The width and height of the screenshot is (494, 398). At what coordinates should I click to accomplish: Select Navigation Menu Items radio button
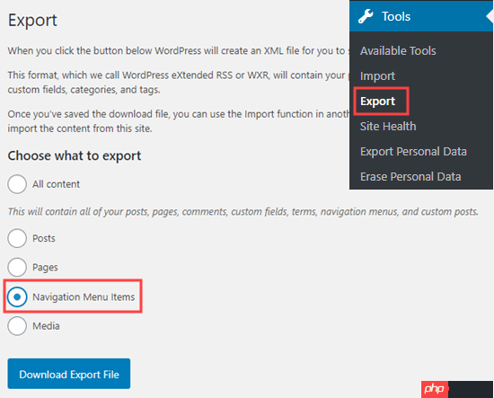click(x=17, y=296)
